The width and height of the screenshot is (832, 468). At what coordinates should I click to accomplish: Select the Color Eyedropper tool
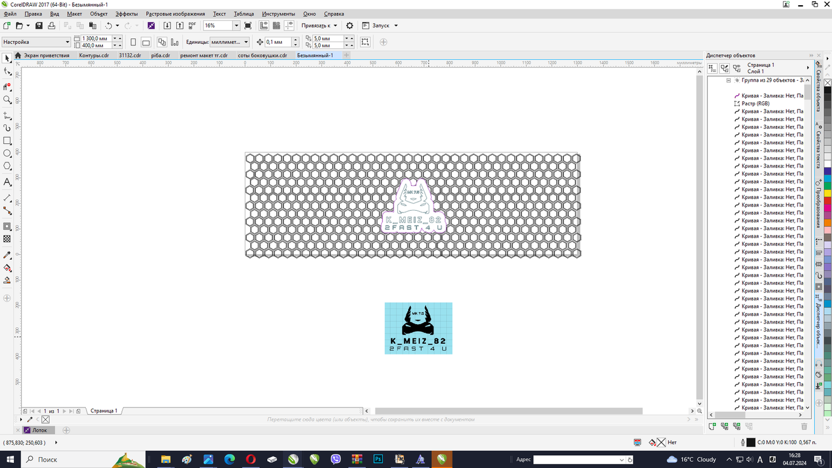pos(7,255)
